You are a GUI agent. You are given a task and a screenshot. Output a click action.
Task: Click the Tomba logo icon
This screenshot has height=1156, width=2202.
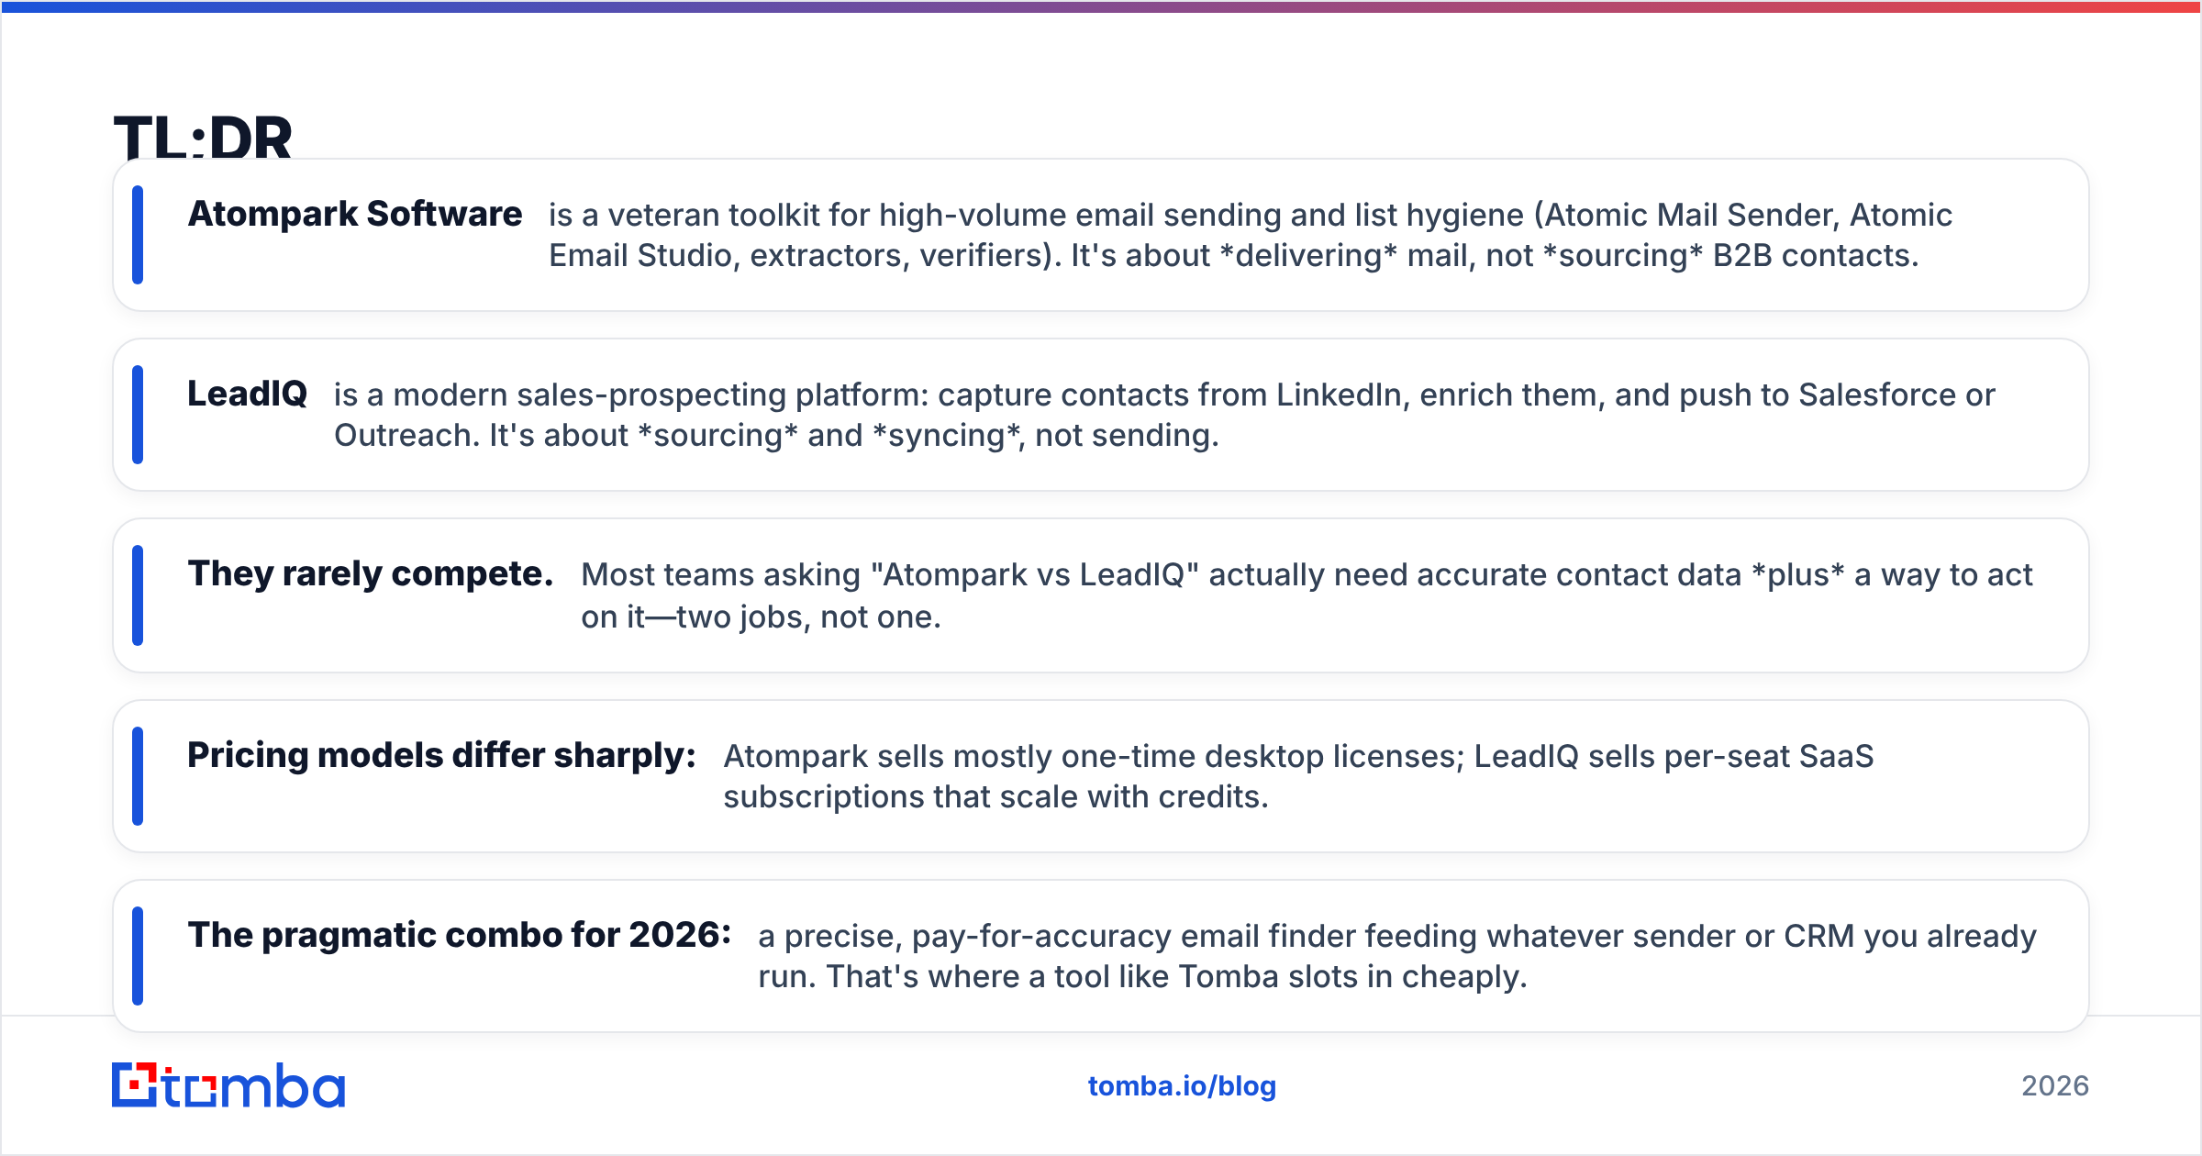(228, 1085)
